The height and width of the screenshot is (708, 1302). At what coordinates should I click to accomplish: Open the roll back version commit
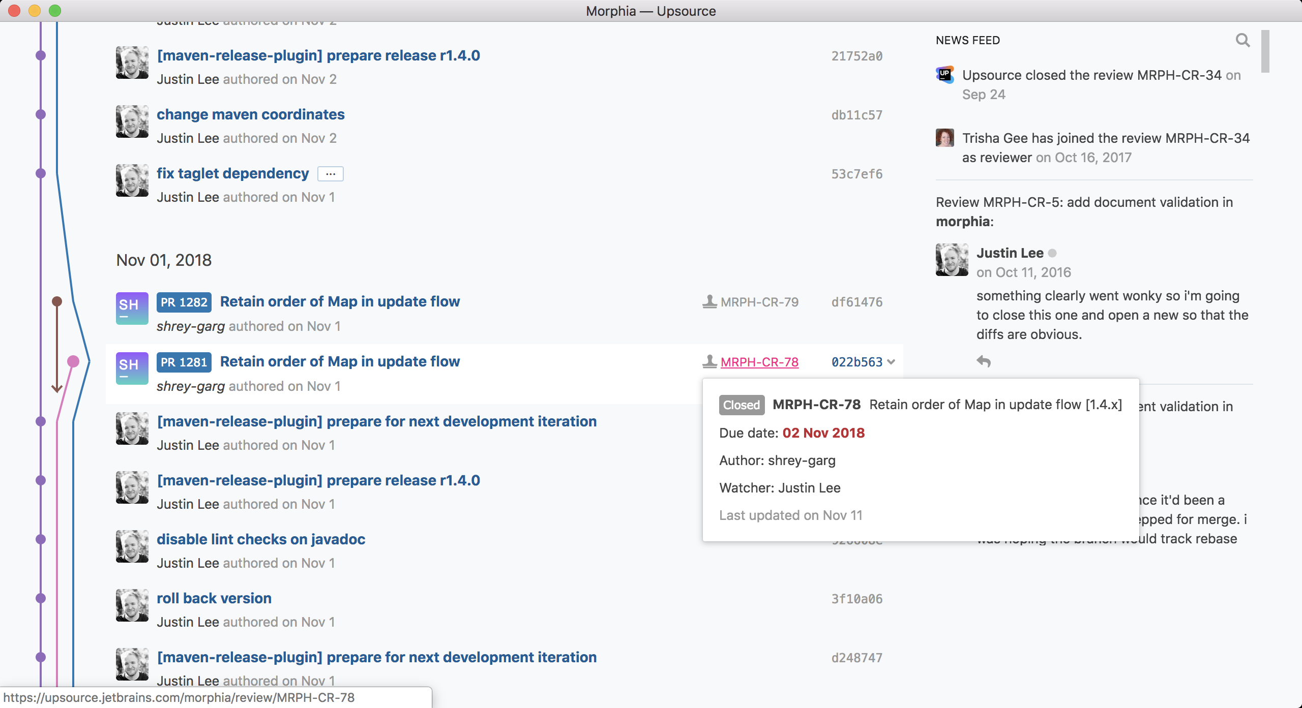click(x=214, y=598)
